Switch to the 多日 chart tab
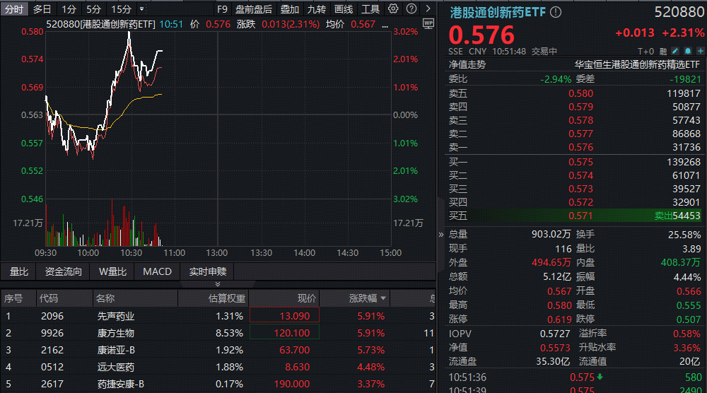 42,9
